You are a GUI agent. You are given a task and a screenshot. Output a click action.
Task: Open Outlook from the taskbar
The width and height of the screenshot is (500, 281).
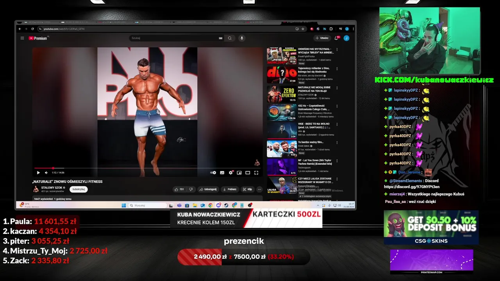click(x=203, y=205)
